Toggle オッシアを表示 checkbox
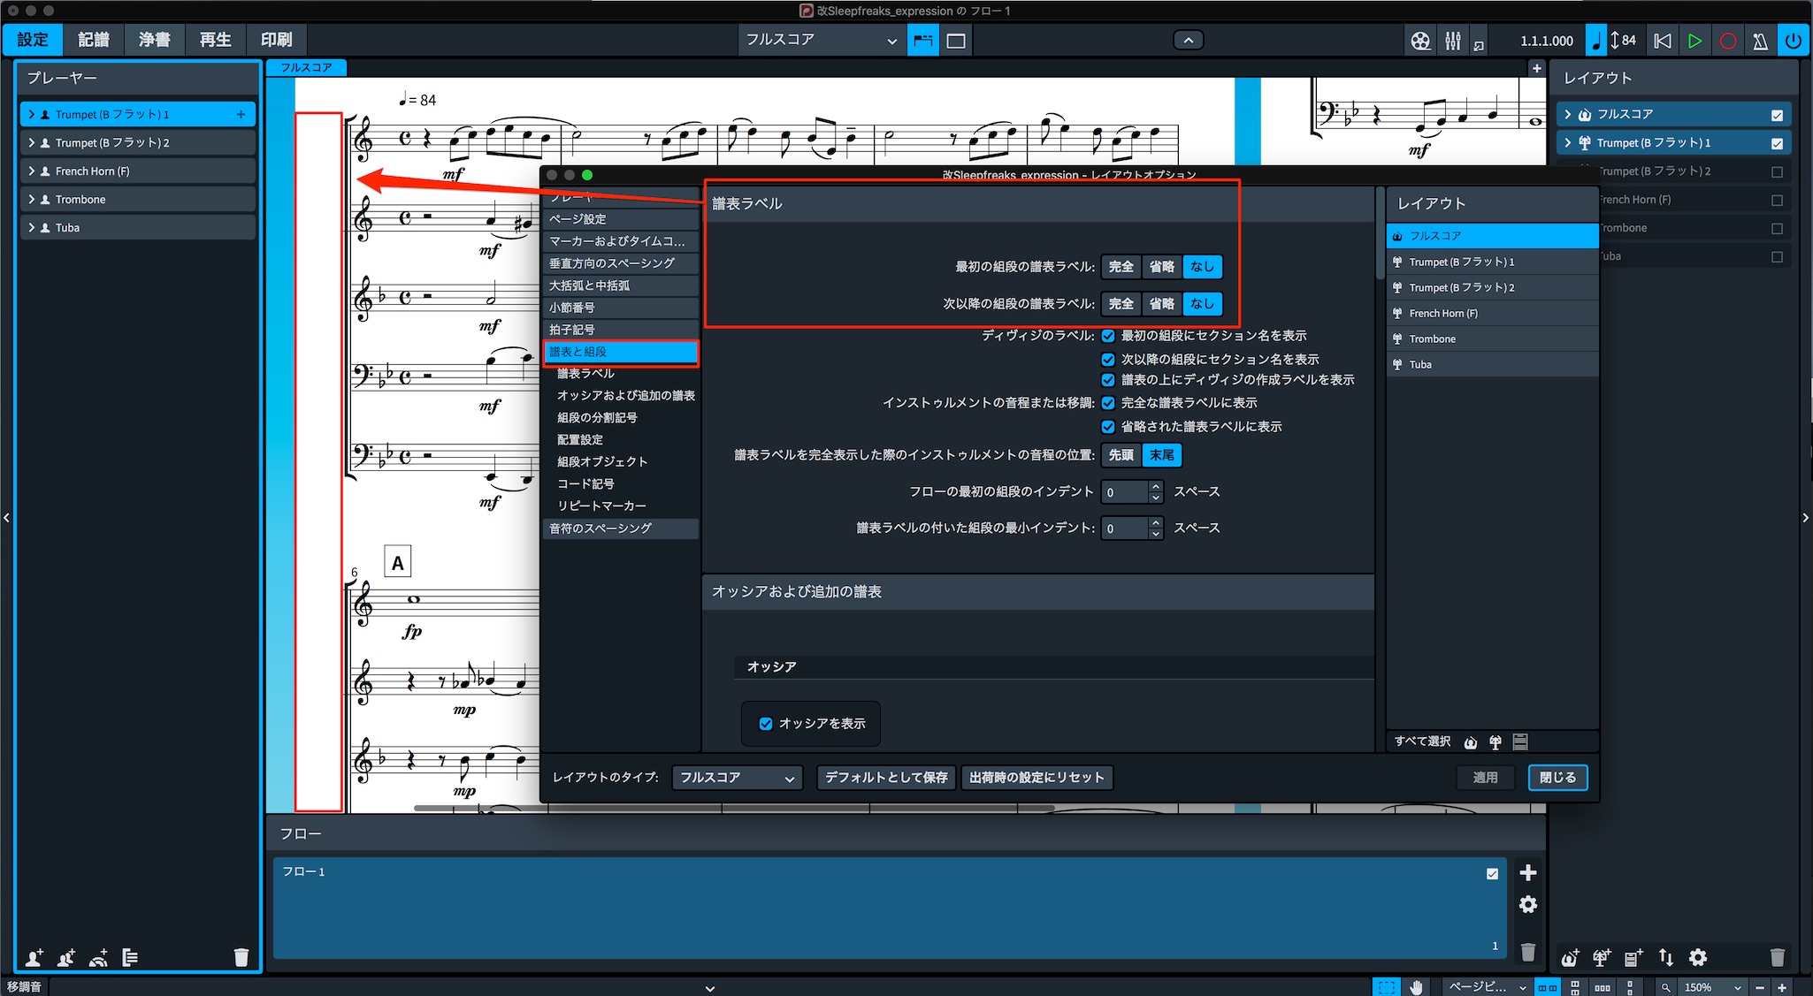This screenshot has width=1813, height=996. pyautogui.click(x=766, y=724)
